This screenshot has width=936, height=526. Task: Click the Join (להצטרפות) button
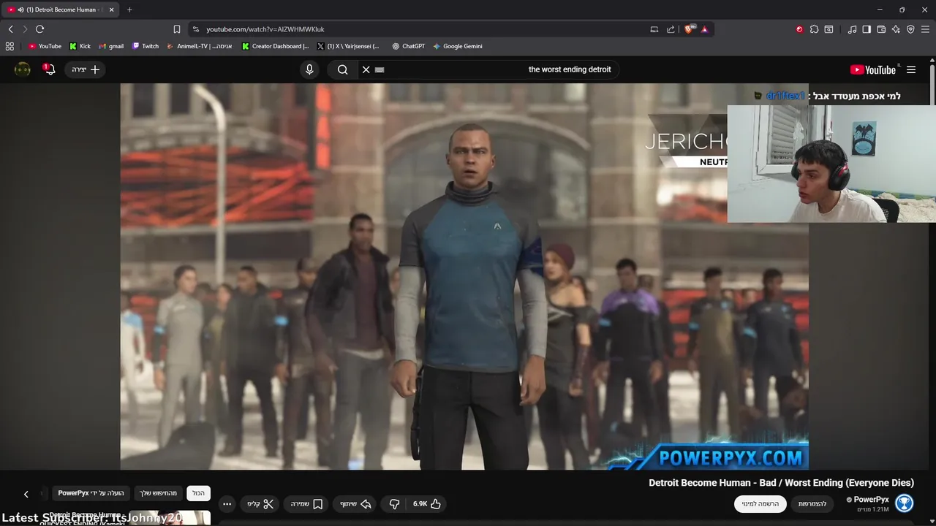click(812, 504)
